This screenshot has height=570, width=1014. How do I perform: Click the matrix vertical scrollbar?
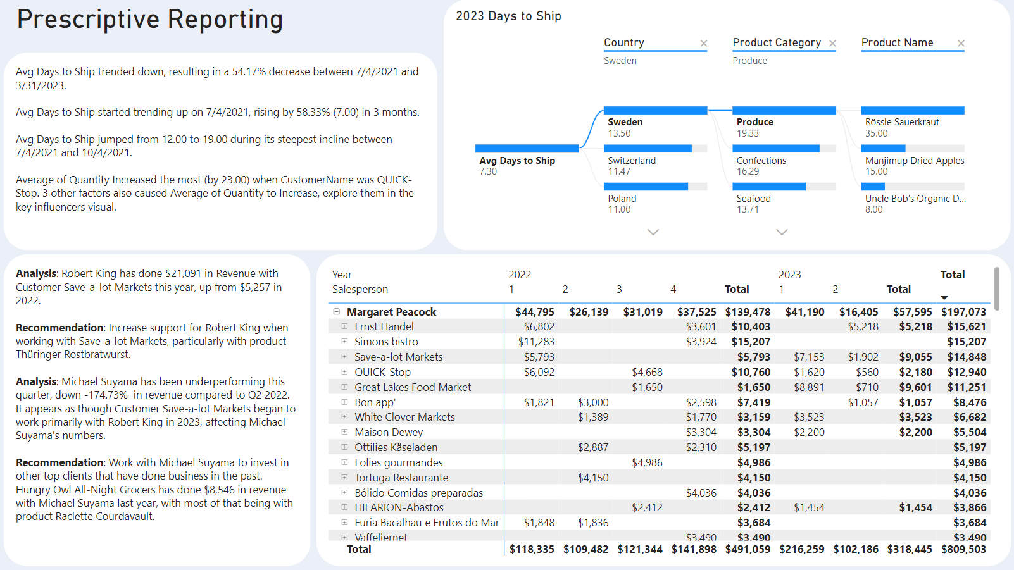tap(997, 288)
